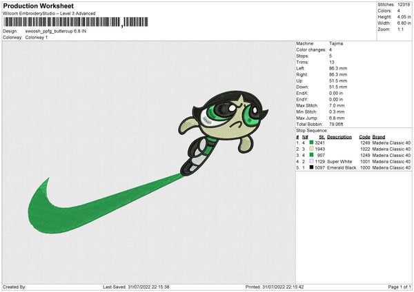Click design name 'swoosh_ppfg_buttercup 6,8 IN'
This screenshot has width=414, height=292.
pyautogui.click(x=56, y=31)
